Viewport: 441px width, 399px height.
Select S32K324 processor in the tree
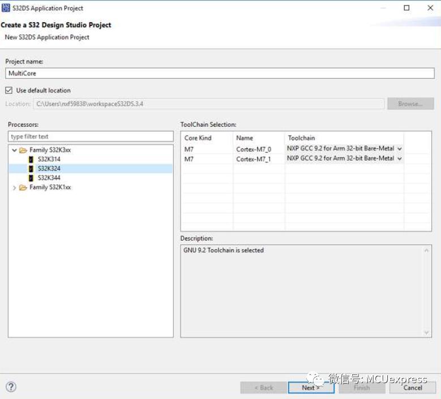point(49,169)
